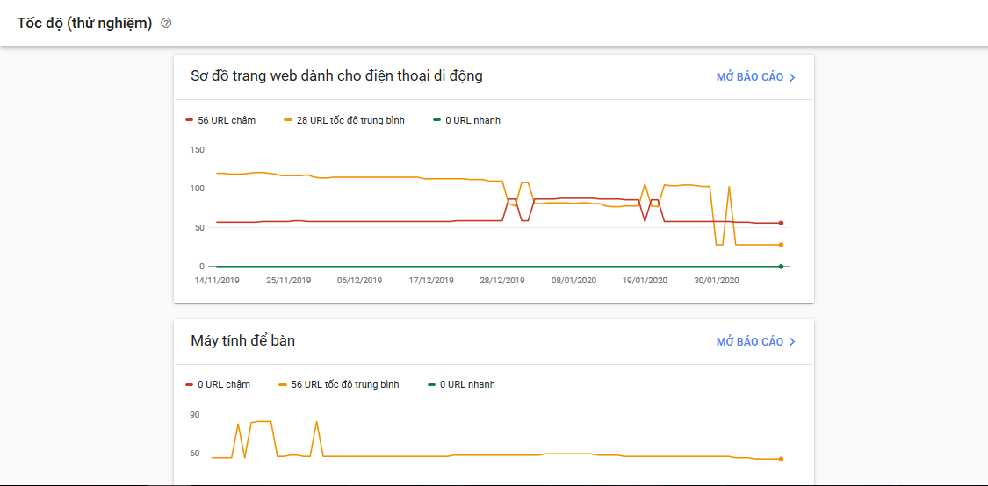Click the red endpoint dot on the mobile chart
The width and height of the screenshot is (988, 486).
(781, 223)
